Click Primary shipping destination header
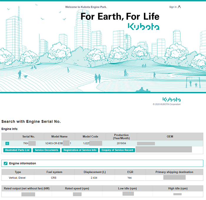This screenshot has width=206, height=200. [x=174, y=172]
